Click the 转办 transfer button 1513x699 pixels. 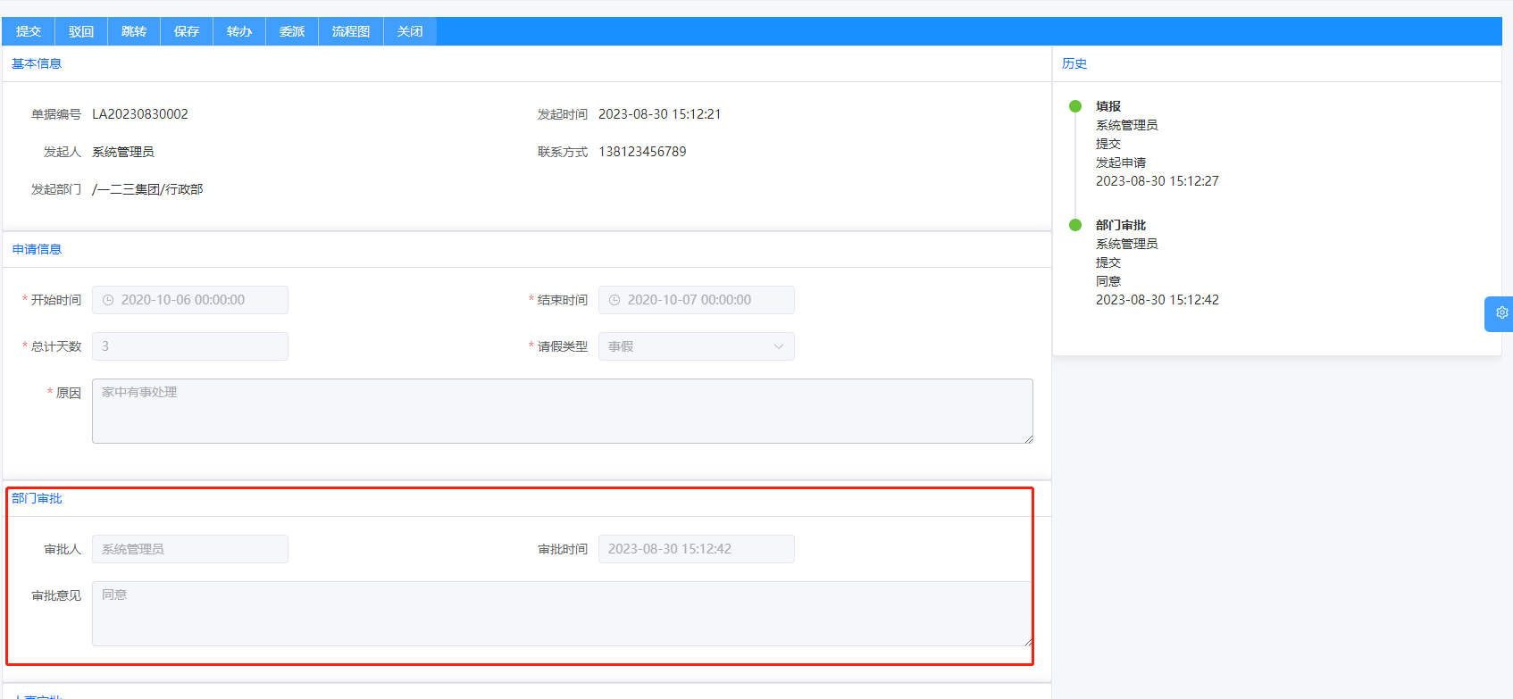point(239,31)
